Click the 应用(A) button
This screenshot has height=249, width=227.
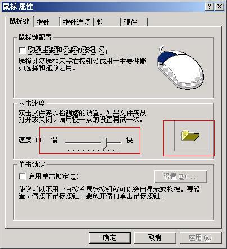pyautogui.click(x=200, y=238)
